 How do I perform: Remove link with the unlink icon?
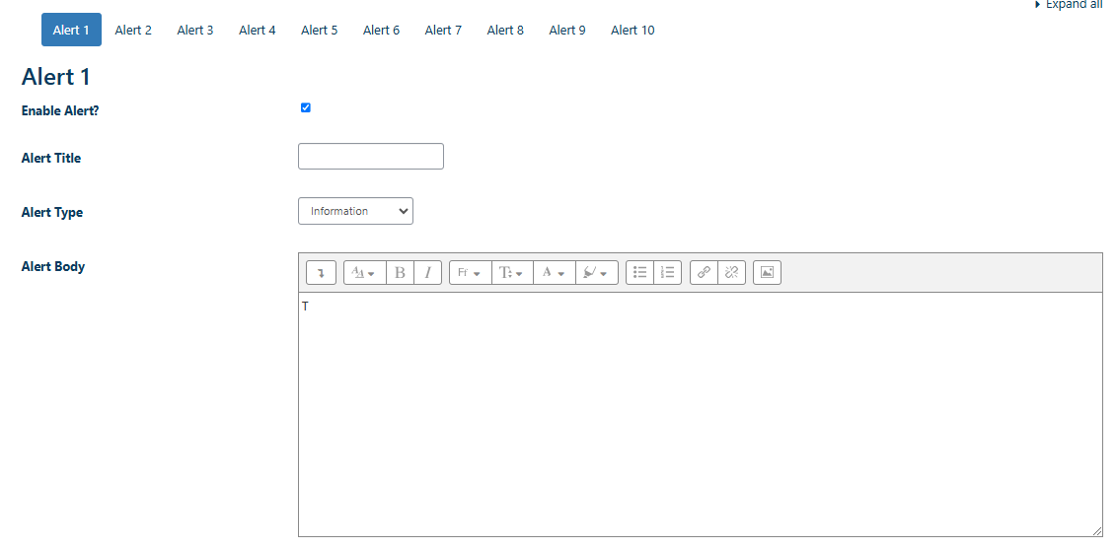(731, 272)
